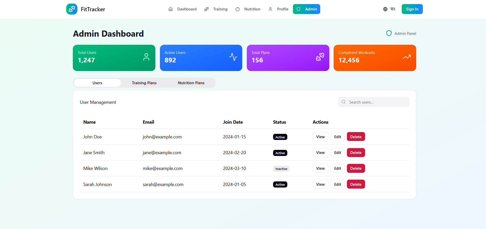This screenshot has width=486, height=229.
Task: Click the shield icon beside Admin Panel
Action: pyautogui.click(x=389, y=33)
